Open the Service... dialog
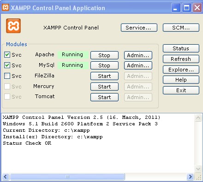Viewport: 203px width, 182px height. tap(139, 28)
